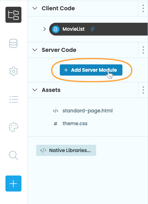Open the Server Code three-dot menu
148x204 pixels.
coord(143,50)
